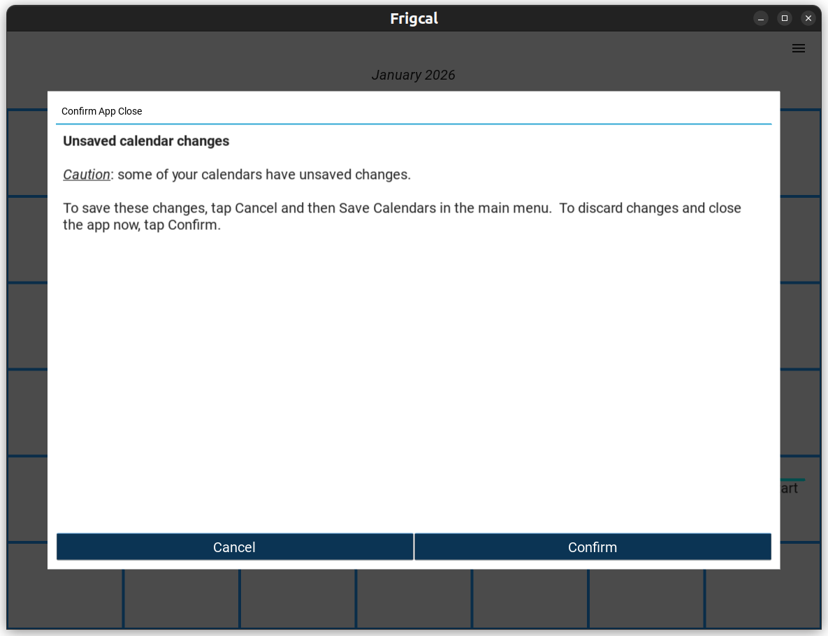Maximize the Frigcal window

pos(785,18)
